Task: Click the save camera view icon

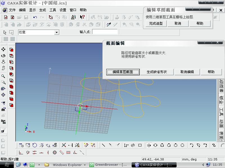Action: tap(3, 109)
